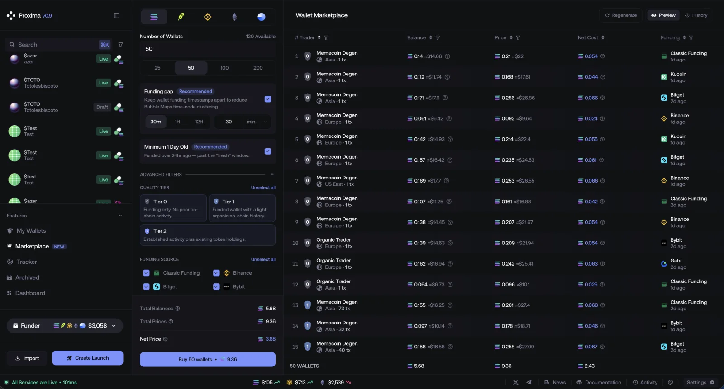Open Total Prices help icon
724x389 pixels.
(171, 322)
